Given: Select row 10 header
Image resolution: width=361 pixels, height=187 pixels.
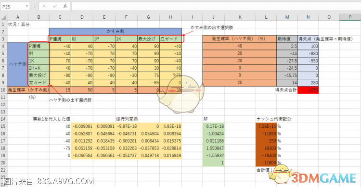Looking at the screenshot, I should (3, 90).
